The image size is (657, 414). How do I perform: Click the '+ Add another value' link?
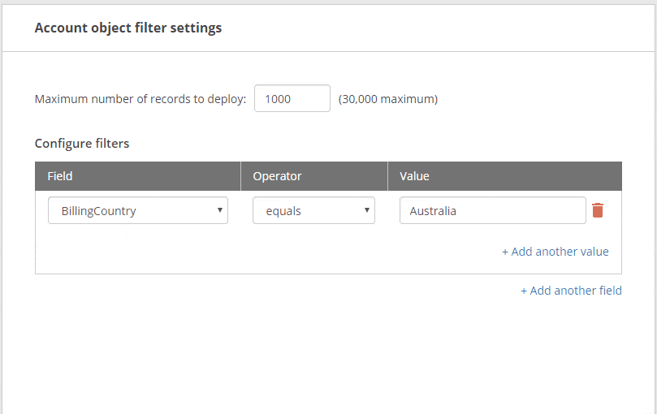tap(555, 252)
